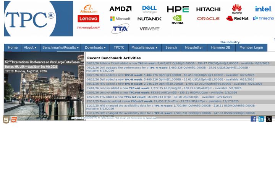The image size is (275, 171).
Task: Click the CSS3 badge icon
Action: [x=14, y=120]
